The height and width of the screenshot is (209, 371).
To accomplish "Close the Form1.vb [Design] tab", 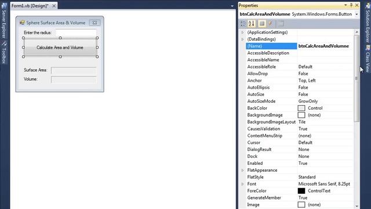I will pos(54,6).
